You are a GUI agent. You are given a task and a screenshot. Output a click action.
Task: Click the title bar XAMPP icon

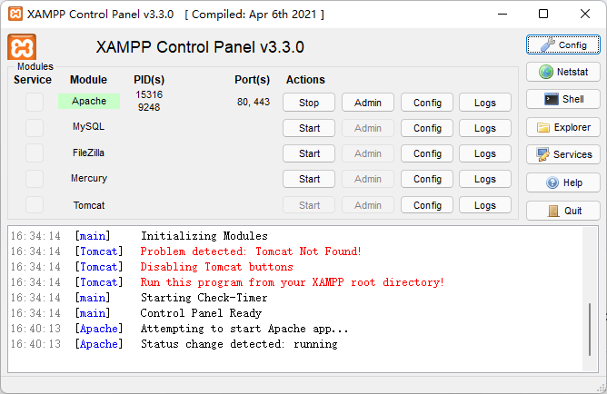(15, 14)
